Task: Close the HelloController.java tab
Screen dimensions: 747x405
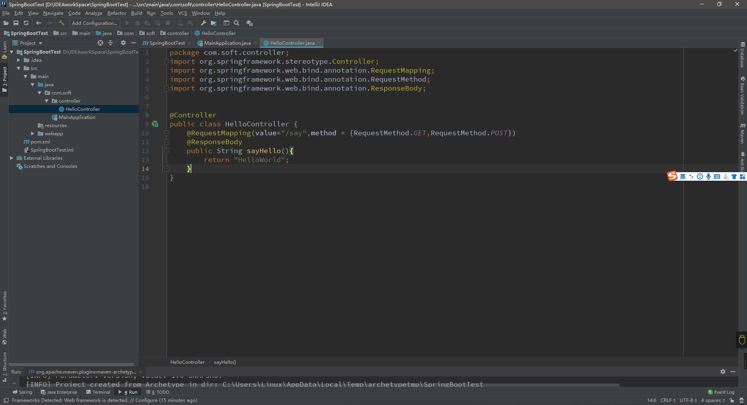Action: point(319,43)
